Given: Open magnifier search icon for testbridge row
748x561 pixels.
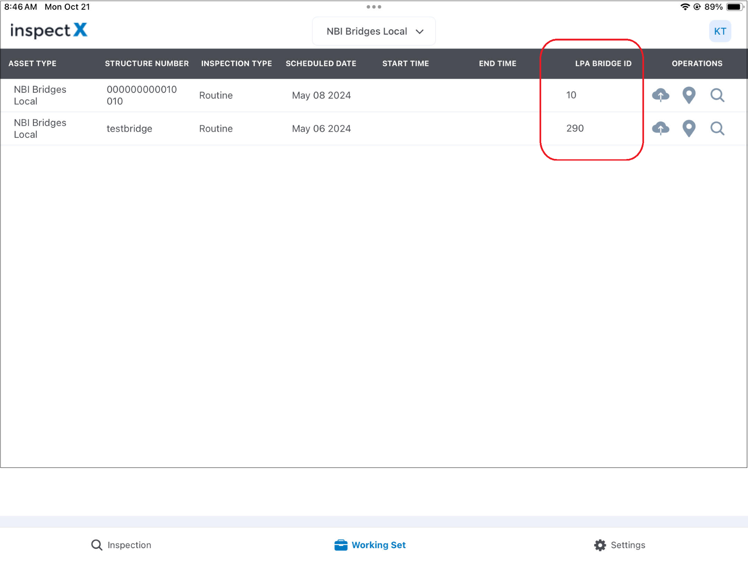Looking at the screenshot, I should point(717,128).
